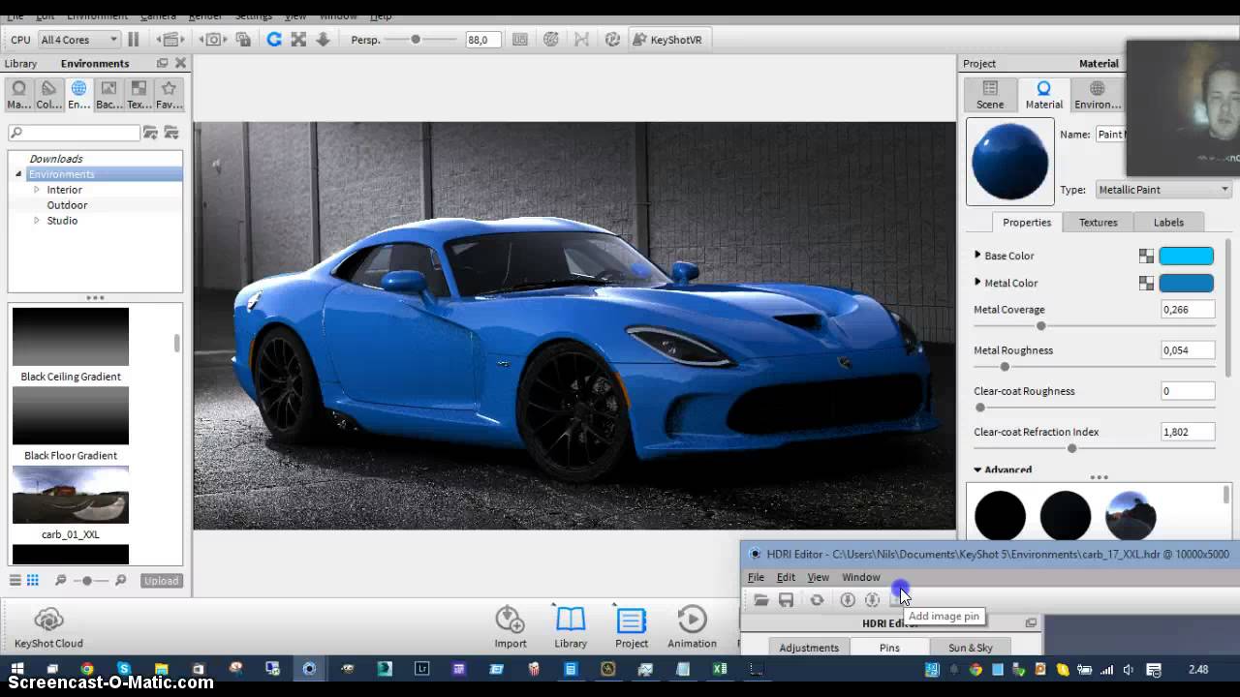Viewport: 1240px width, 697px height.
Task: Click the Metal Roughness value field
Action: click(1188, 350)
